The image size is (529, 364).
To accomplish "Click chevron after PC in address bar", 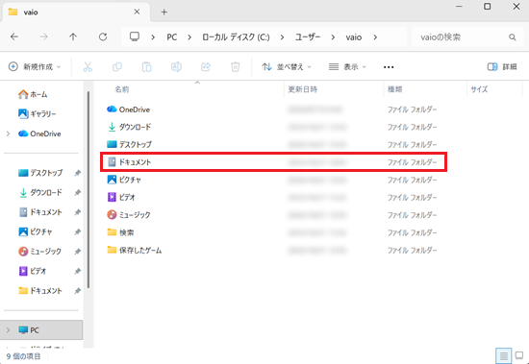I will pyautogui.click(x=189, y=37).
